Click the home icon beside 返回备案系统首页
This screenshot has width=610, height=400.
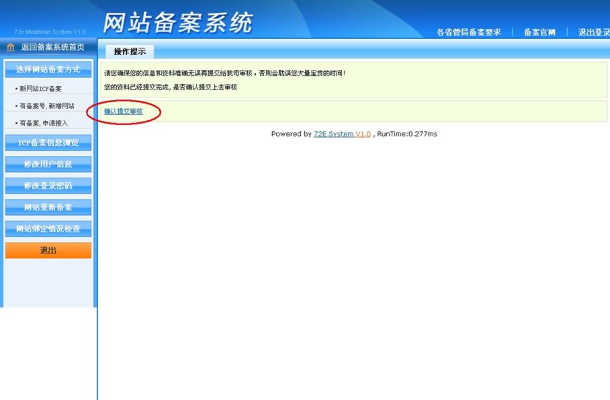pos(10,48)
